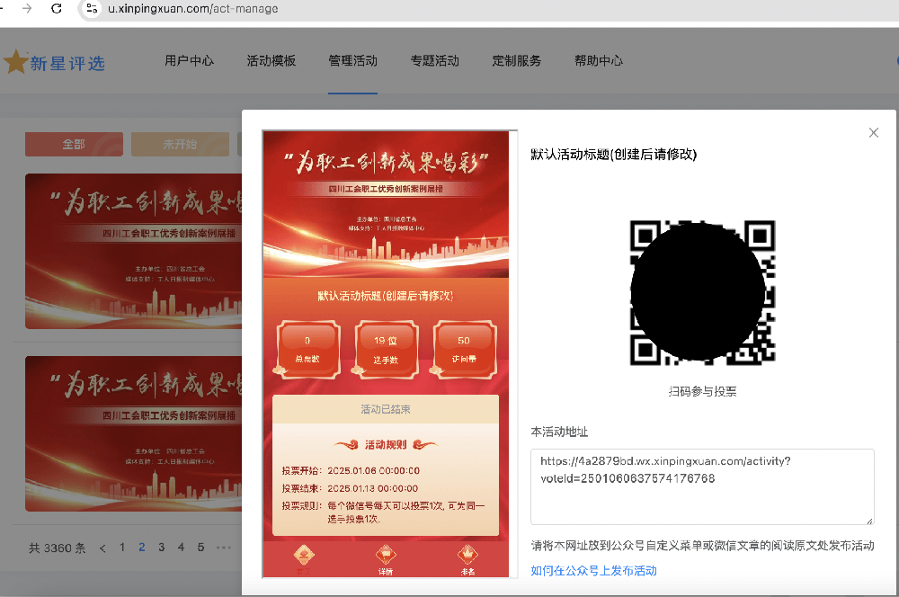
Task: Open pagination page 4
Action: click(x=182, y=548)
